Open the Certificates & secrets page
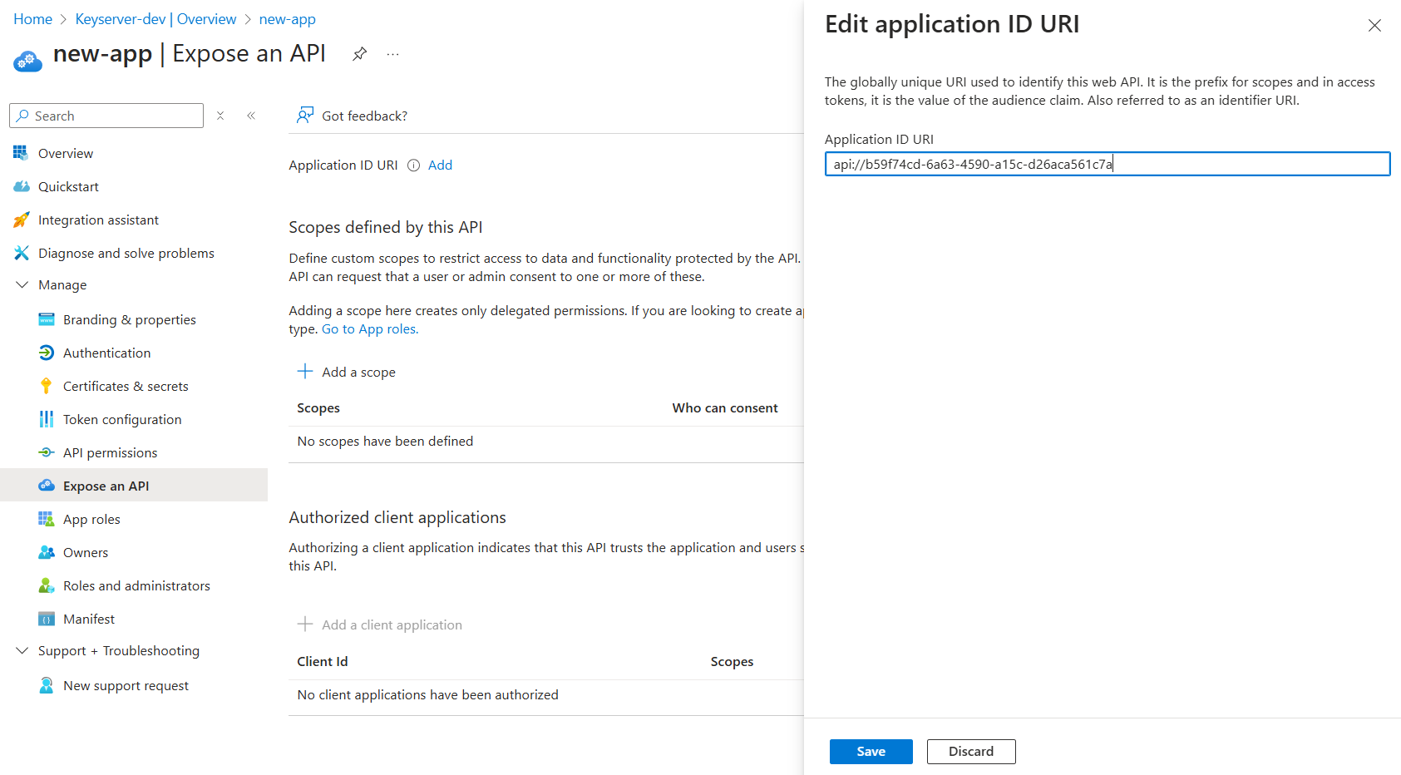1401x775 pixels. 126,387
